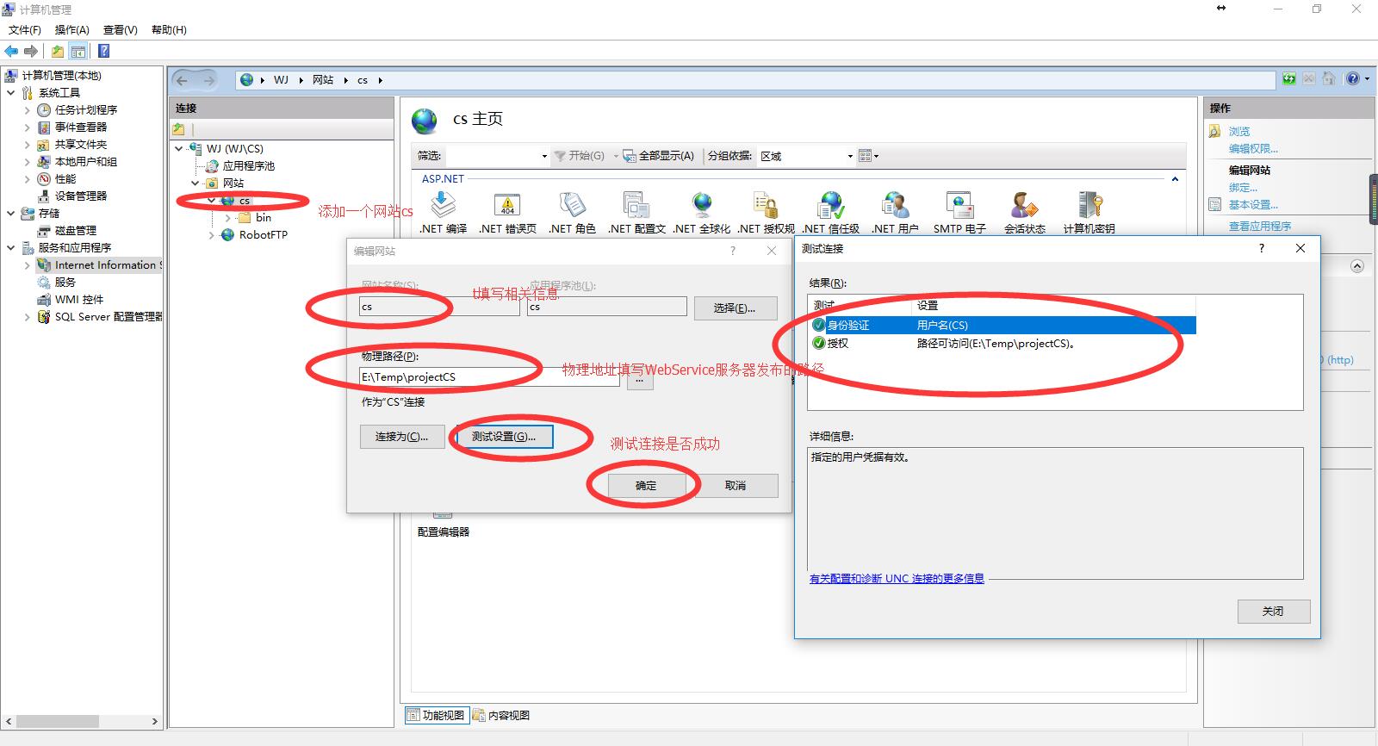
Task: Collapse the 系统工具 tree node
Action: 10,93
